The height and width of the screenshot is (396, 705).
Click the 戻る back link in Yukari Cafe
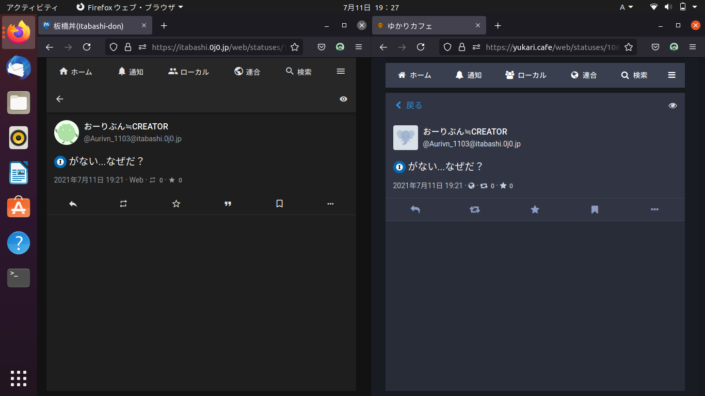(409, 106)
